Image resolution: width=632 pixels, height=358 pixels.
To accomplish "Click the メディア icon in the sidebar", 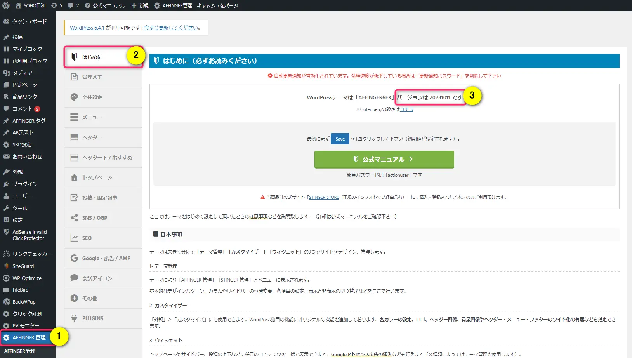I will pyautogui.click(x=7, y=73).
